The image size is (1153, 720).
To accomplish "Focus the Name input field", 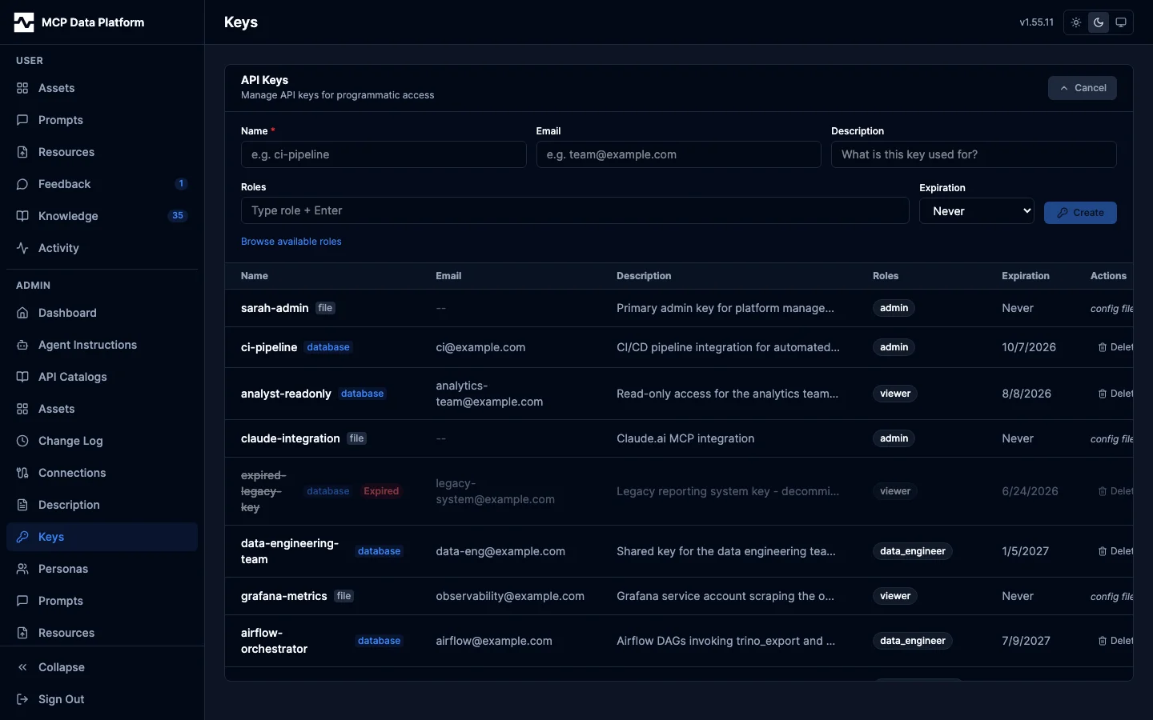I will 384,154.
